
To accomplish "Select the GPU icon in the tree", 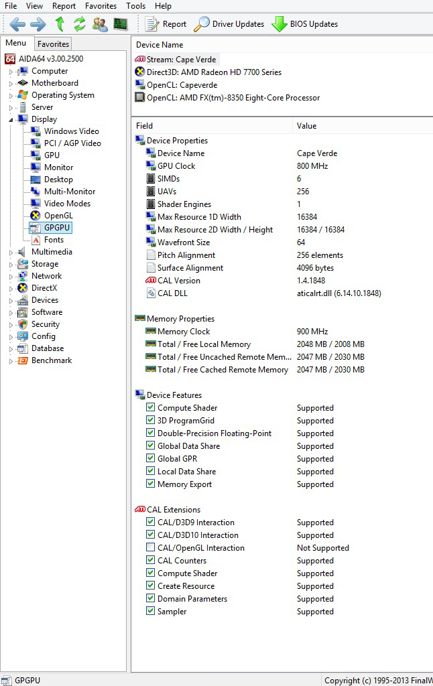I will click(x=36, y=155).
